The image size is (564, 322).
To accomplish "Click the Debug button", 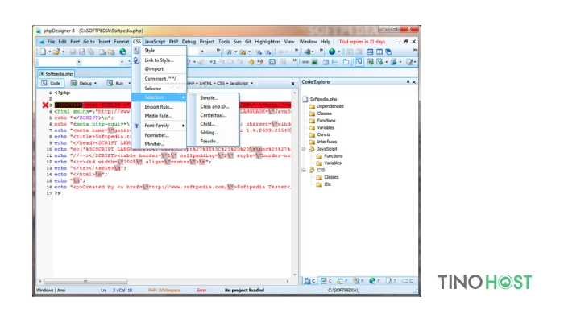I will 81,84.
